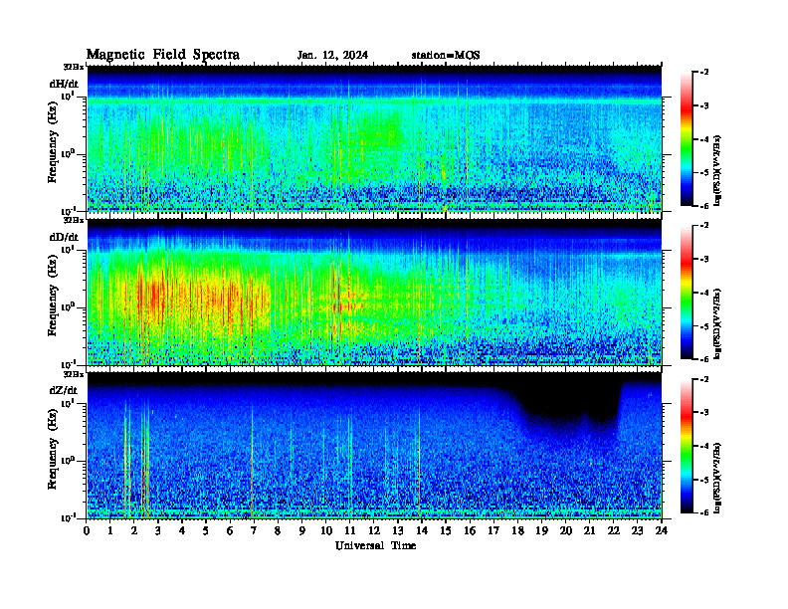
Task: Click hour "8" on the time axis
Action: [x=278, y=530]
